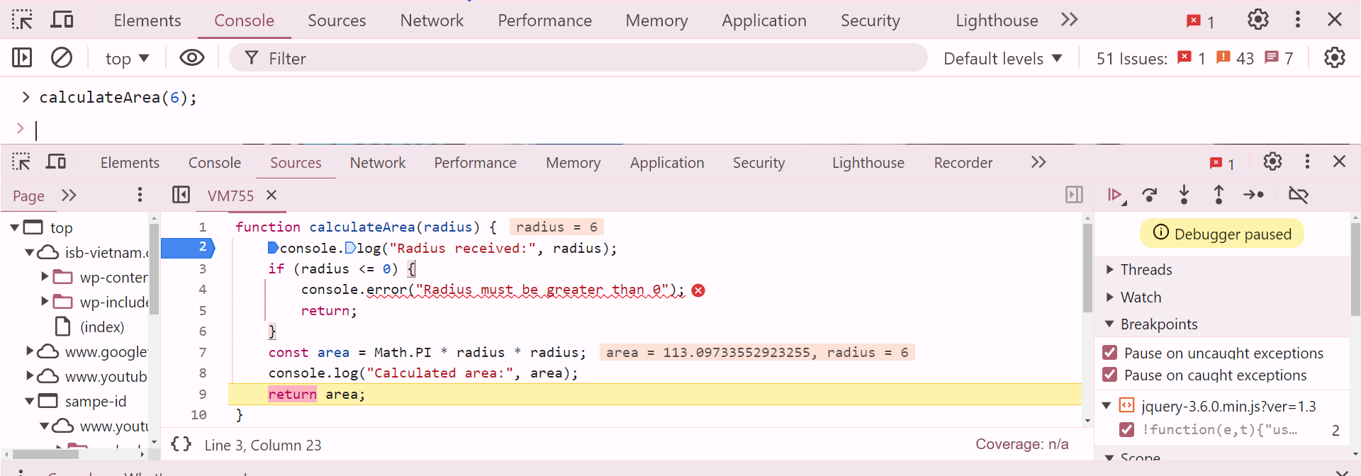Click the 51 Issues link

coord(1131,58)
